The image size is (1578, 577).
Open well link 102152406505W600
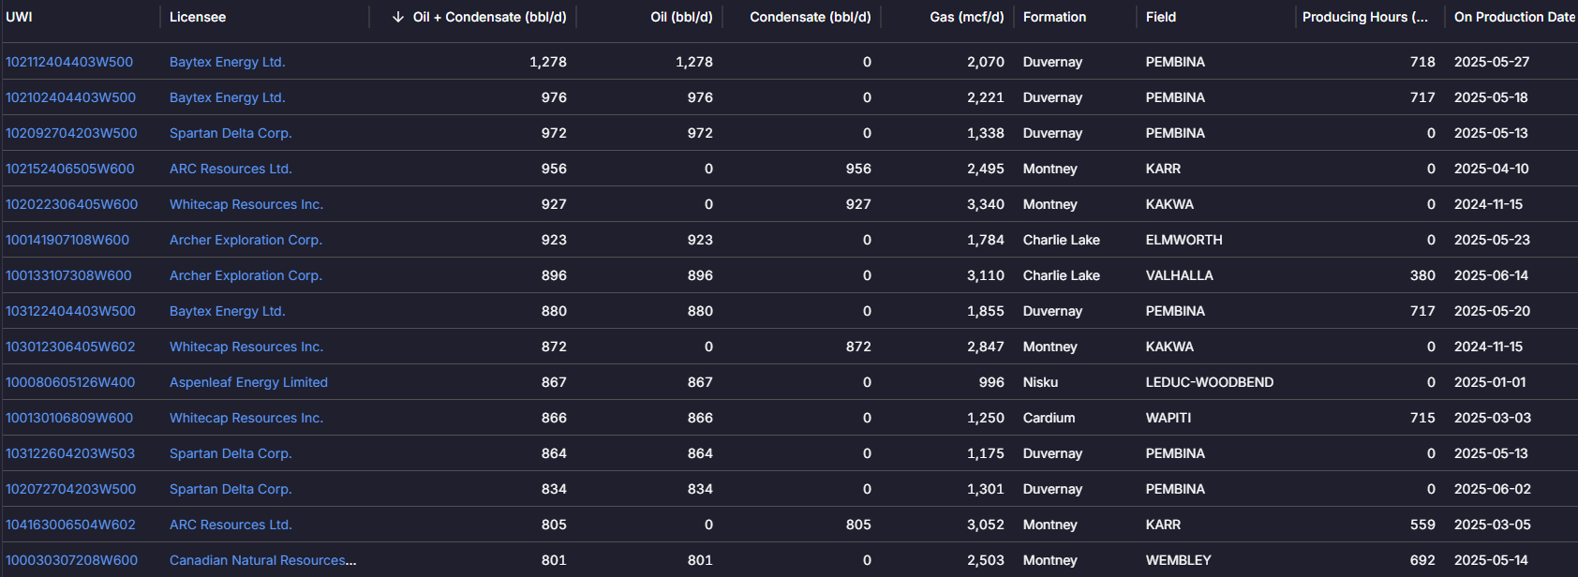70,169
